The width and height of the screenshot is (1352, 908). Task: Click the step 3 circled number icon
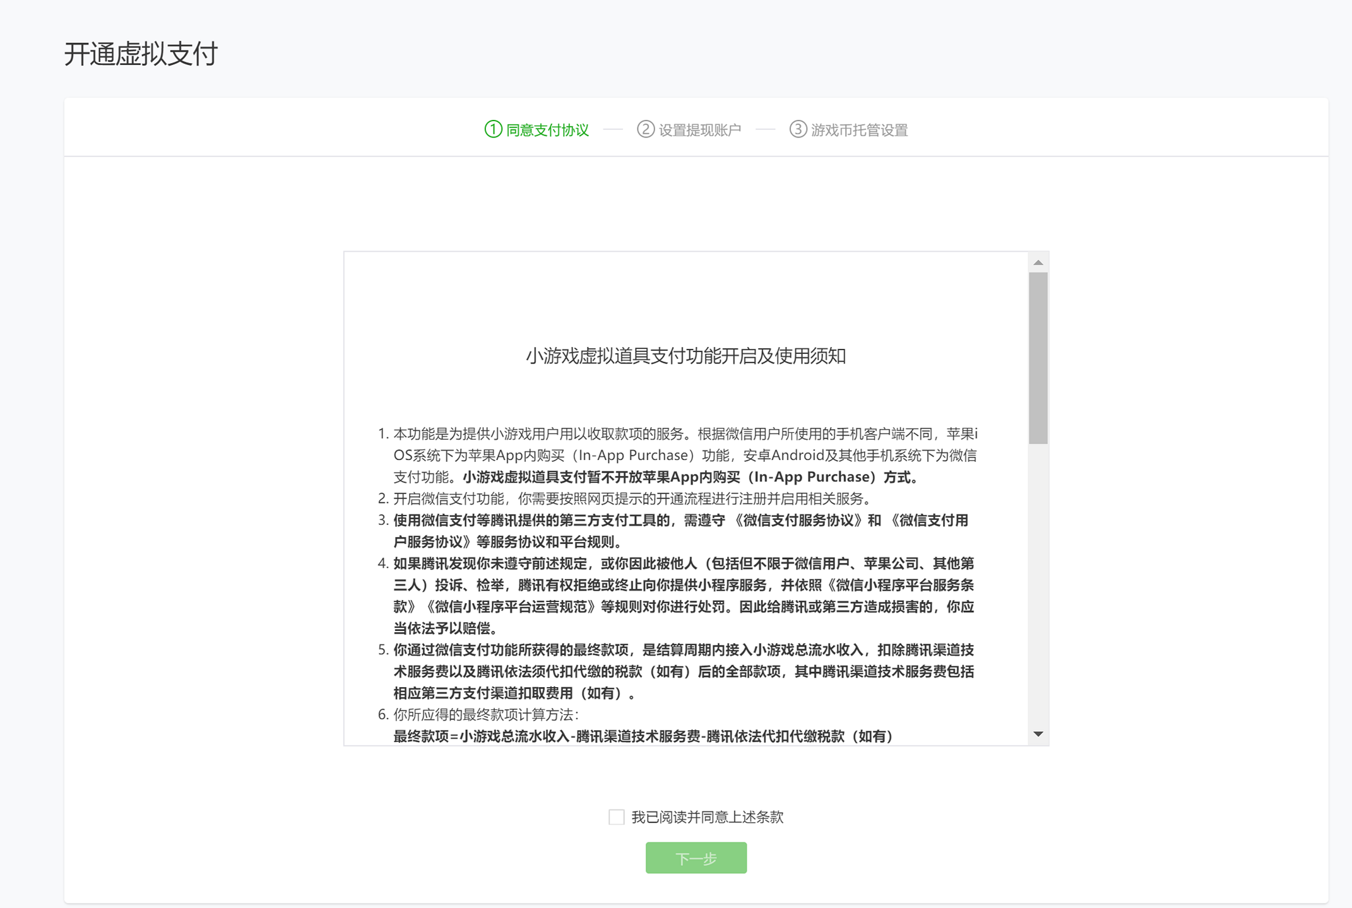coord(798,129)
